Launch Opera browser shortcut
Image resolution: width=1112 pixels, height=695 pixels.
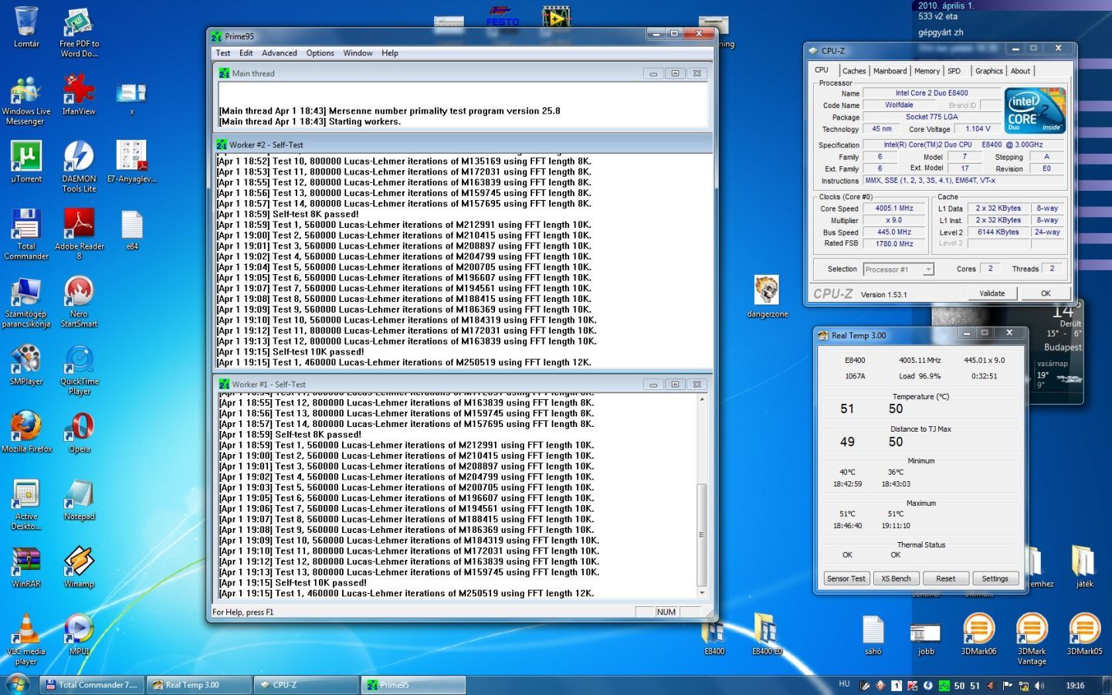pos(79,432)
